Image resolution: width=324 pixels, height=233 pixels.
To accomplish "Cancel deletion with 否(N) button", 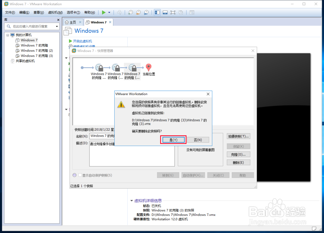I will pos(198,140).
